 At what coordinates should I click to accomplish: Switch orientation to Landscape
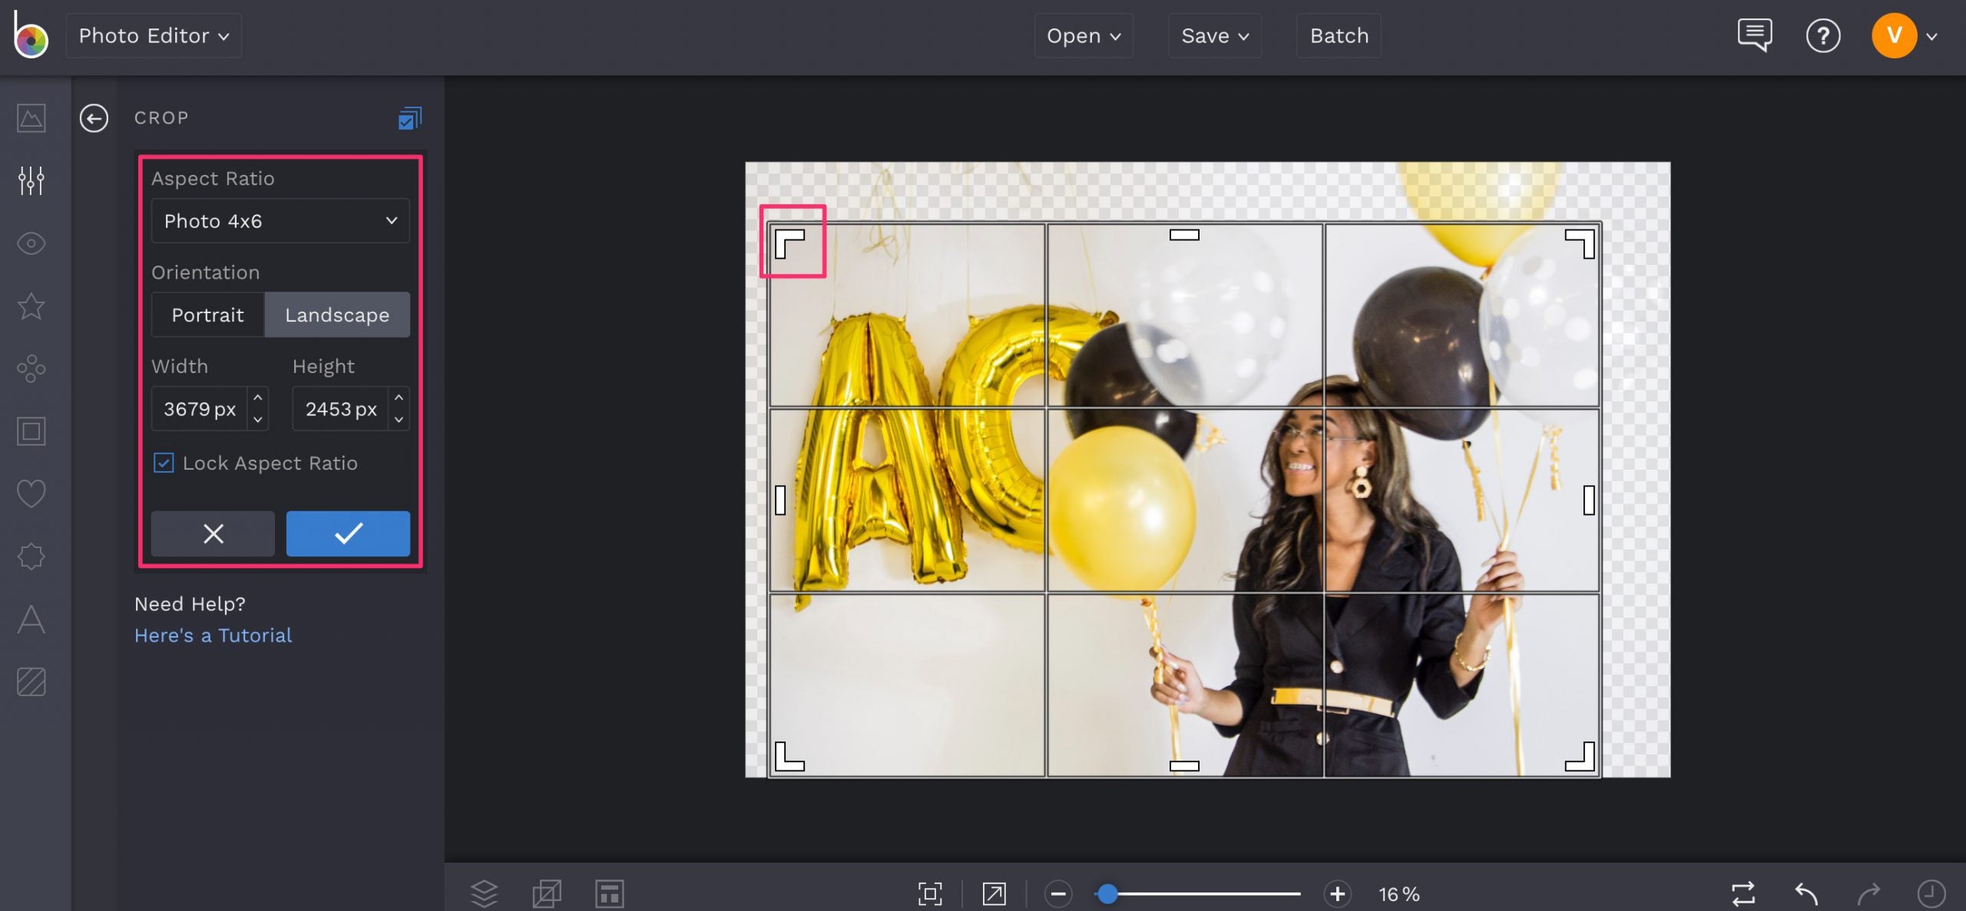336,315
